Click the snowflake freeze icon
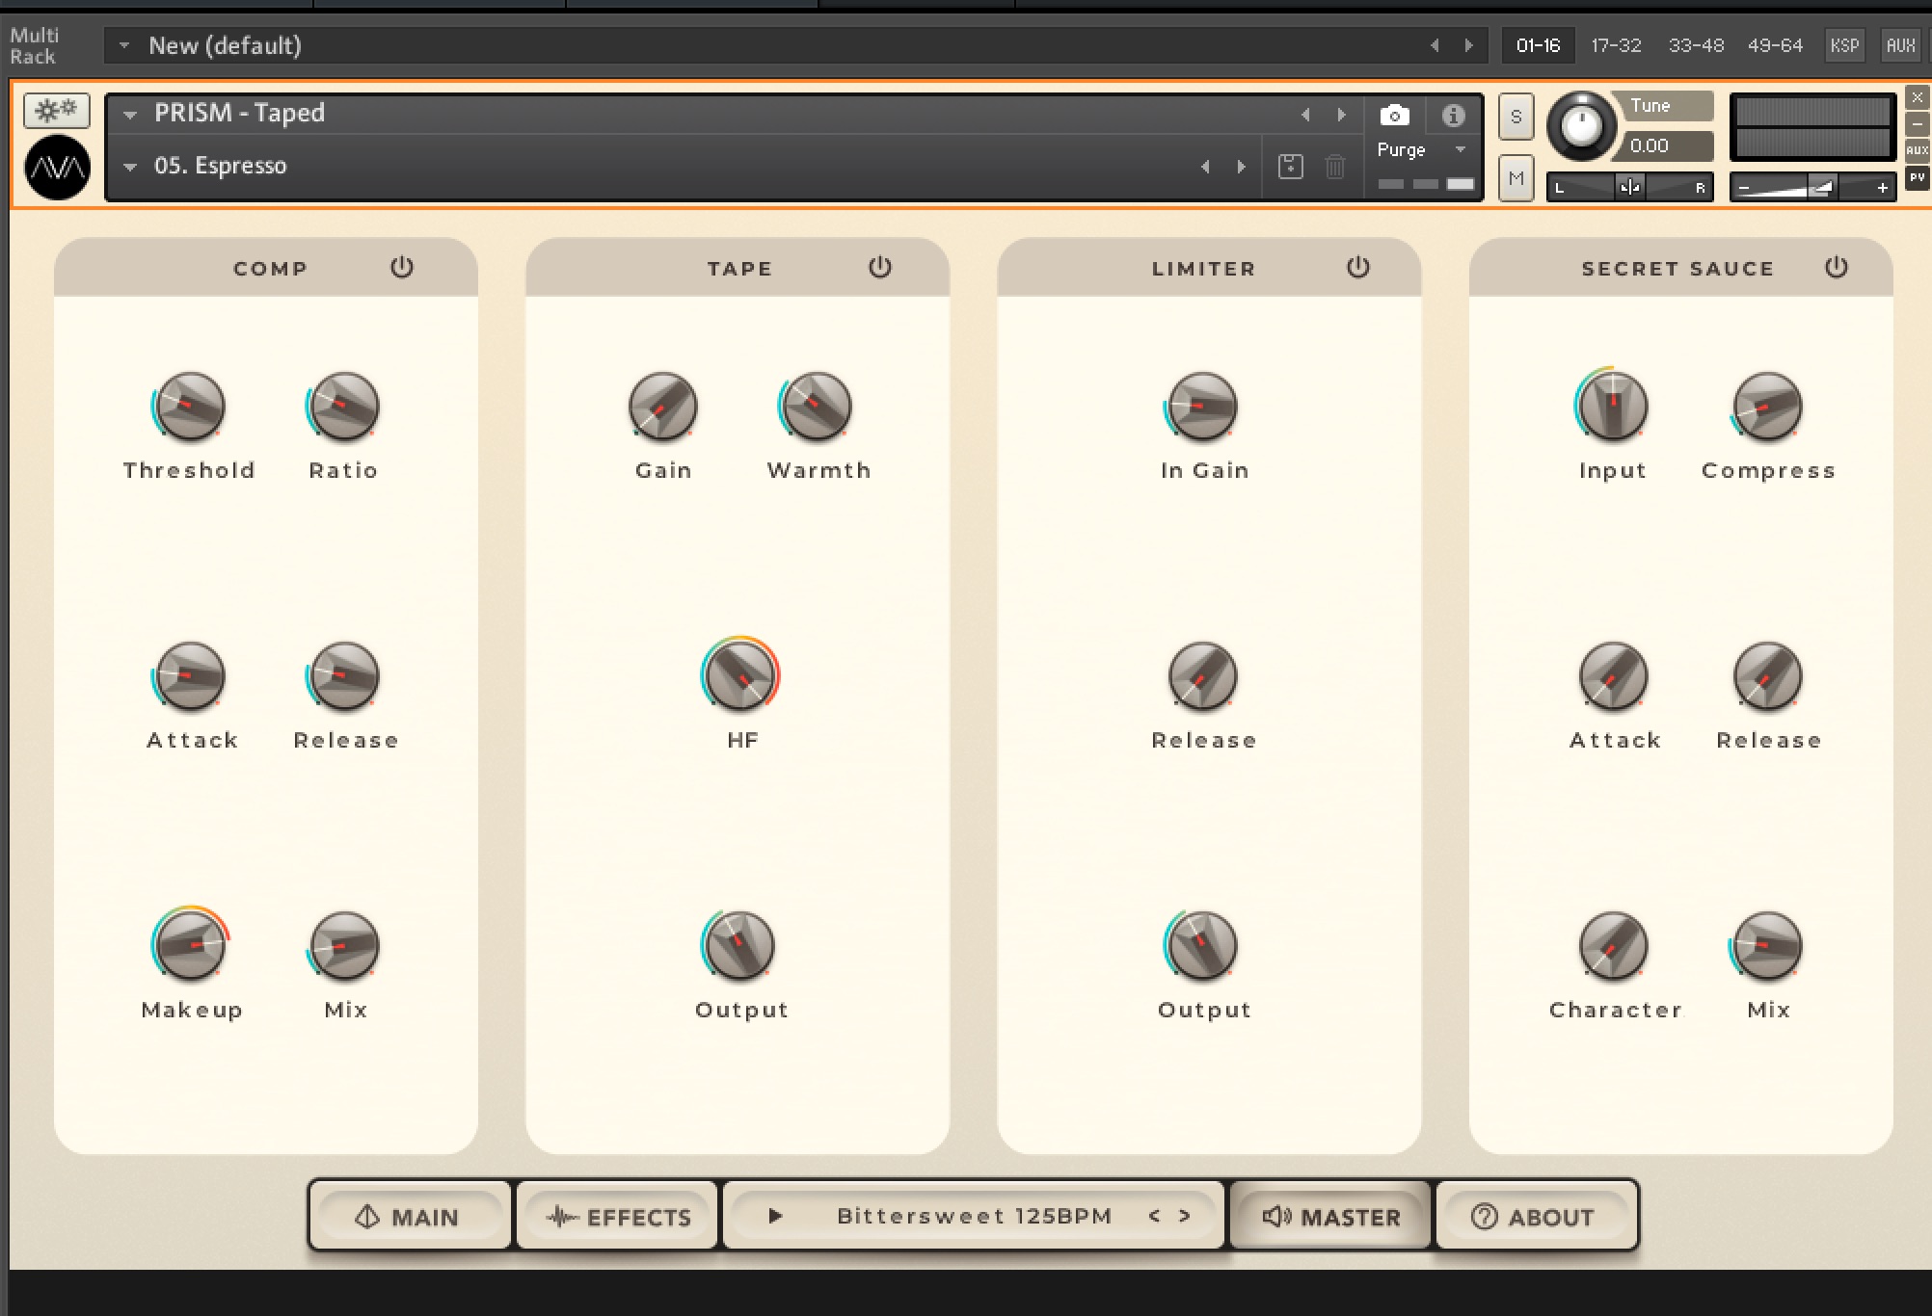 click(57, 111)
